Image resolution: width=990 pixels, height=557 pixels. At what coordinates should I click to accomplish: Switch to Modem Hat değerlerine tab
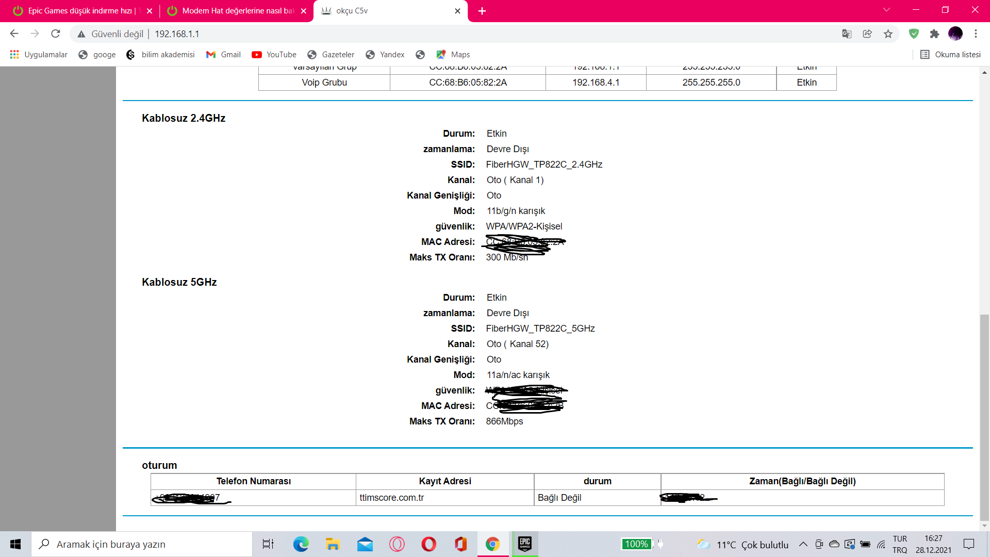(x=235, y=11)
